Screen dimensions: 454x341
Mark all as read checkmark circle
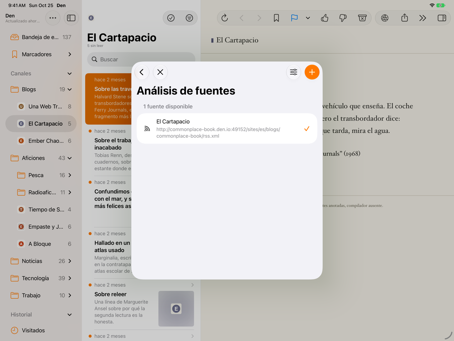point(171,18)
